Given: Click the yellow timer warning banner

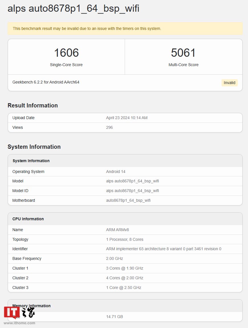Looking at the screenshot, I should 125,28.
